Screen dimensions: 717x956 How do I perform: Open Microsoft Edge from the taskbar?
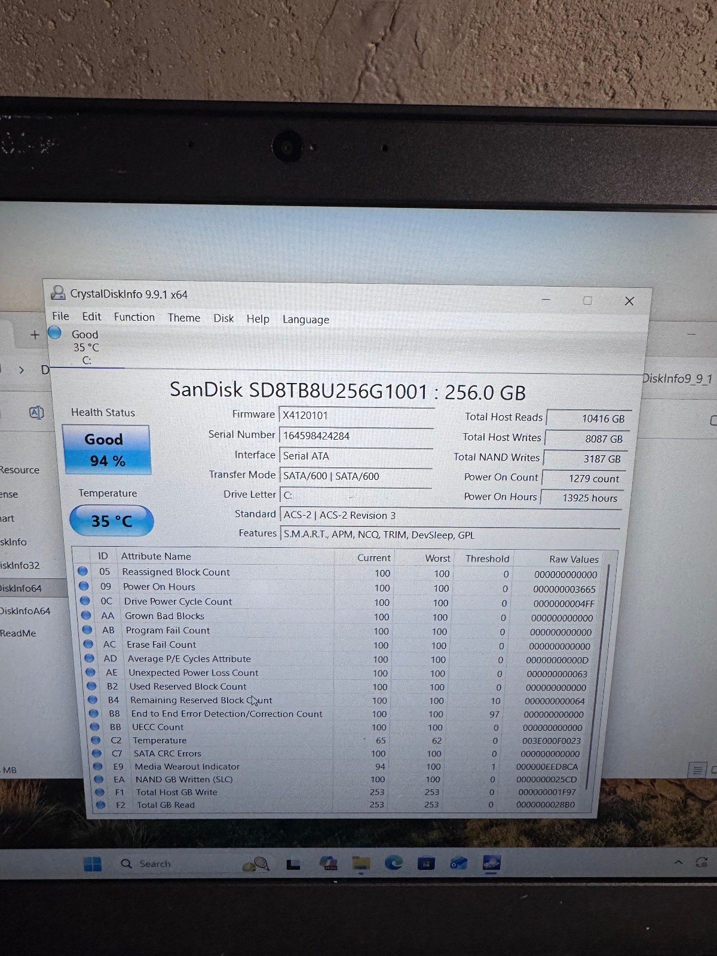coord(394,863)
